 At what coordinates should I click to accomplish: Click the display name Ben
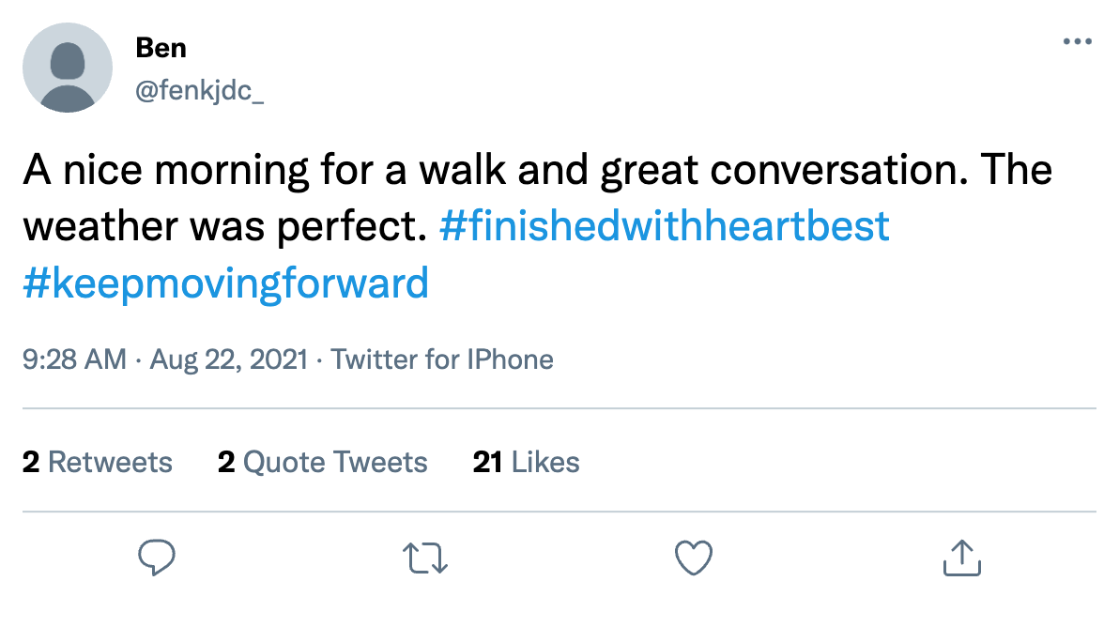pyautogui.click(x=160, y=47)
